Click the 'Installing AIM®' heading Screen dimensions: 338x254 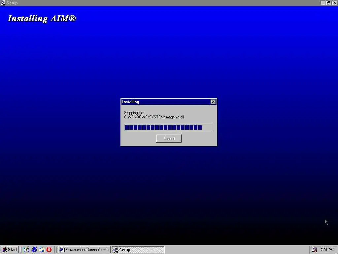point(42,19)
